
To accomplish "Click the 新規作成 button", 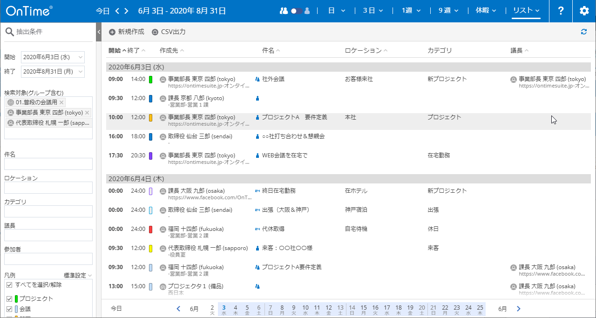I will pos(126,32).
